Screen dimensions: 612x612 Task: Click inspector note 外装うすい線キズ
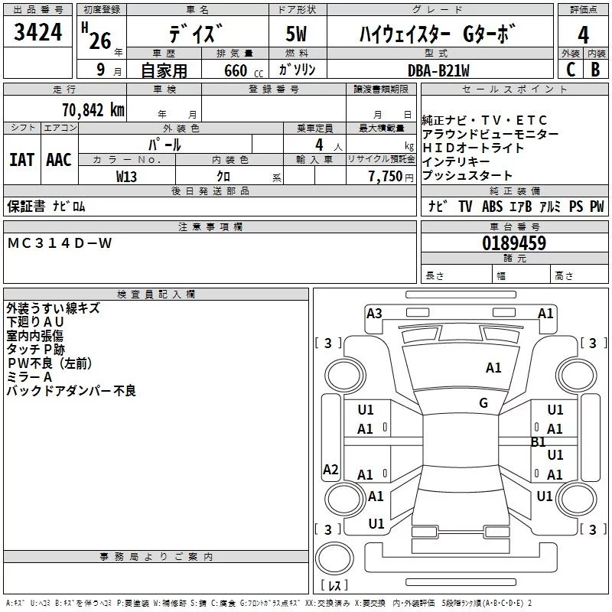[53, 308]
